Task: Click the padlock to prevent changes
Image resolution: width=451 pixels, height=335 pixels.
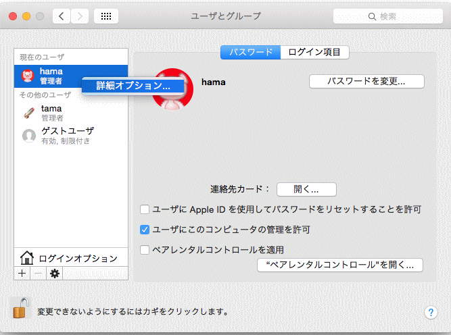Action: tap(21, 308)
